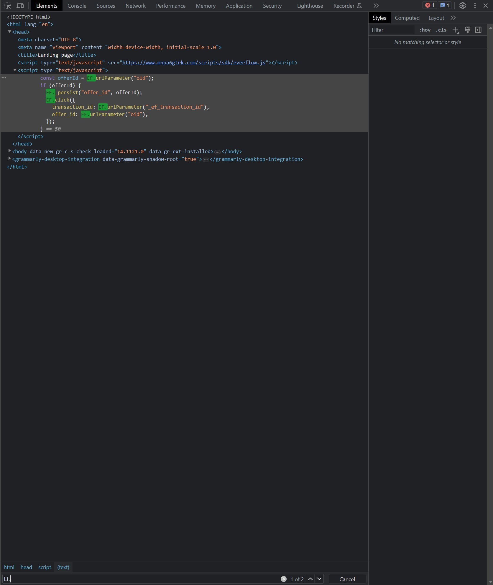Select the Styles pane tab
Viewport: 493px width, 585px height.
379,18
